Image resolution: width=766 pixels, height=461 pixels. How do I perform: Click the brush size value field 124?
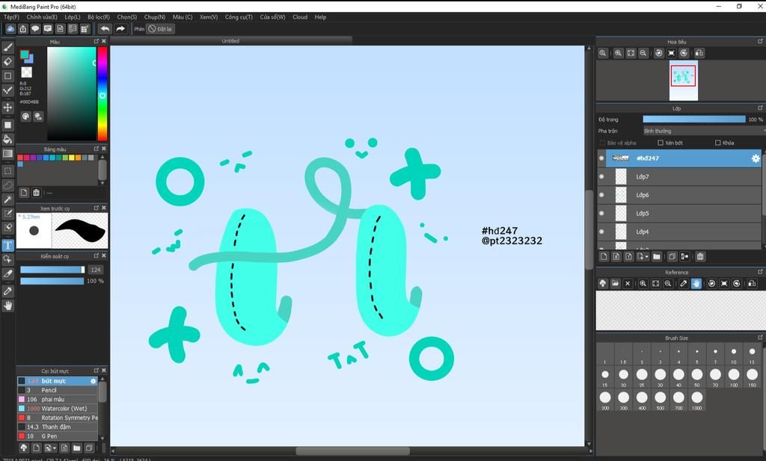click(96, 270)
